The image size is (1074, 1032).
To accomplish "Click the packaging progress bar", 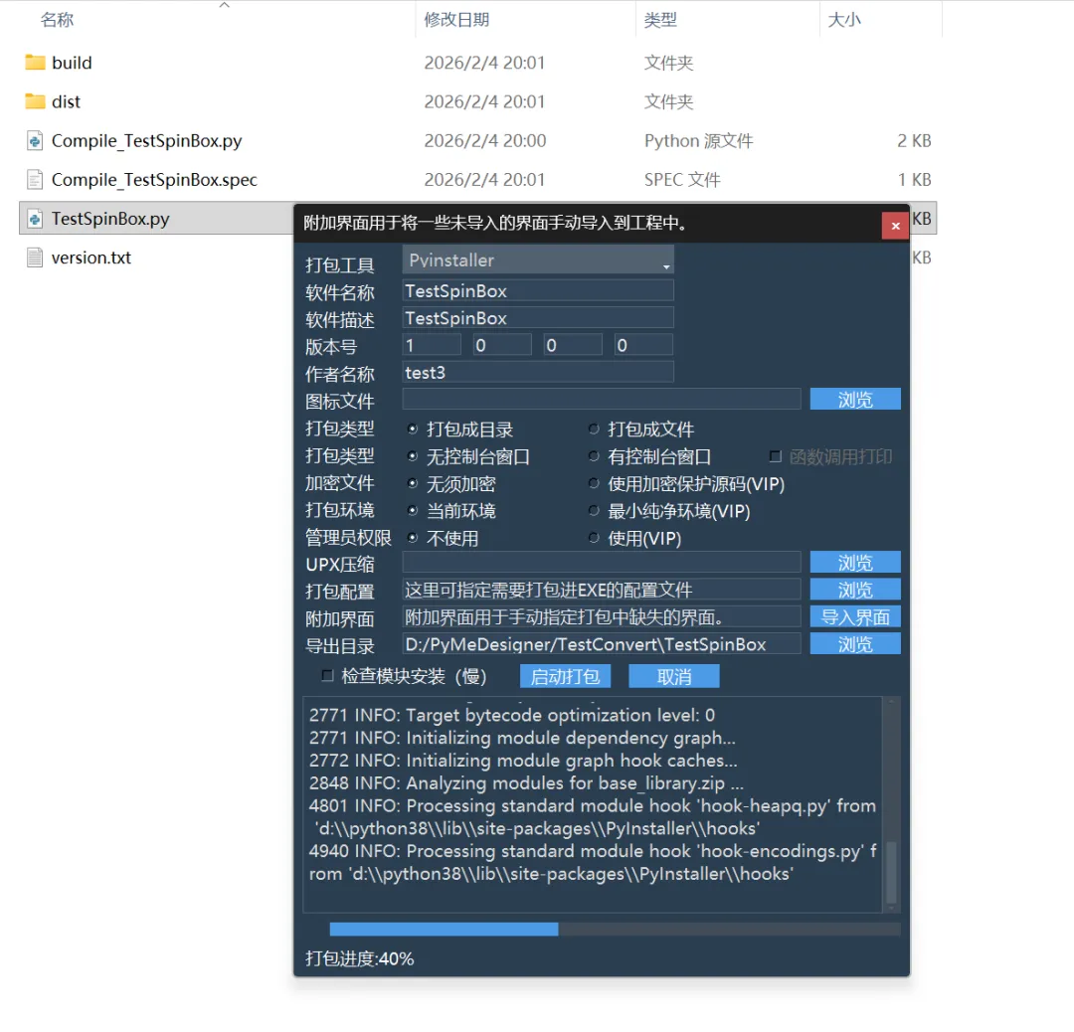I will (616, 930).
